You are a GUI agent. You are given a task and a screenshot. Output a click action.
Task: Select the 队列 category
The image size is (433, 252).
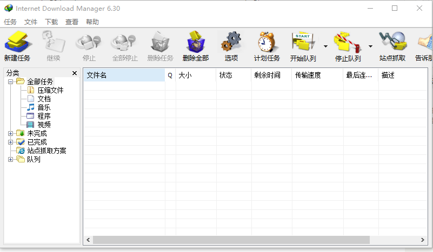pos(34,159)
